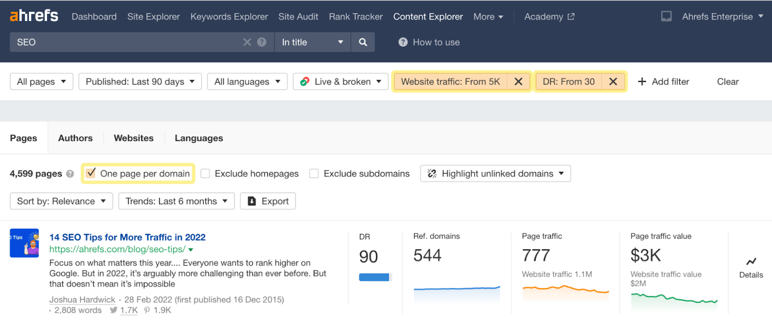Click the blue DR 90 rating bar
This screenshot has height=326, width=772.
tap(374, 277)
